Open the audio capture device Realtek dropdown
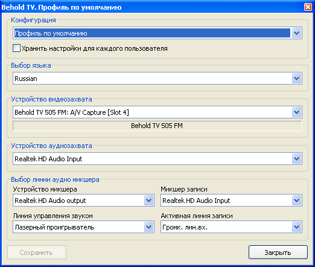 (157, 159)
